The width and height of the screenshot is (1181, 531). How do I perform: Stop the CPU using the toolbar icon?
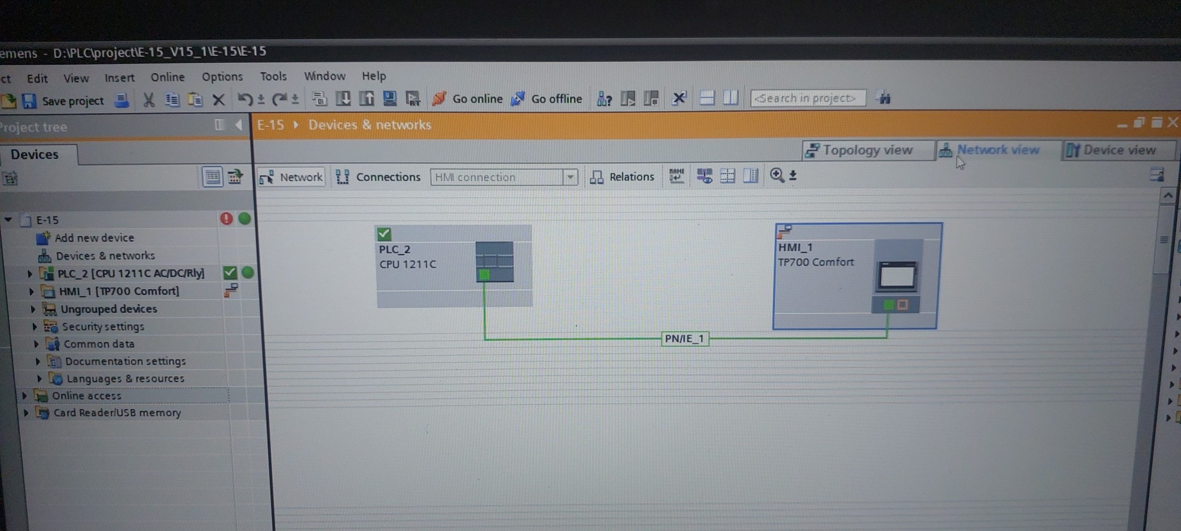[x=651, y=98]
